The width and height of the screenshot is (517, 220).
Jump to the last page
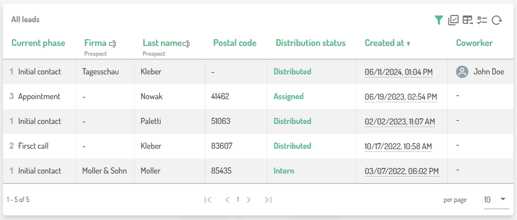(268, 200)
